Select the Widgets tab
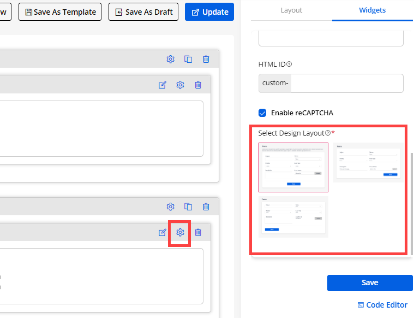The width and height of the screenshot is (414, 318). [x=373, y=10]
